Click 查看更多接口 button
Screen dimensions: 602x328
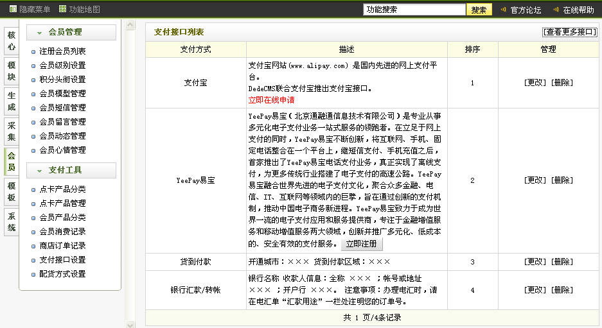pos(570,32)
